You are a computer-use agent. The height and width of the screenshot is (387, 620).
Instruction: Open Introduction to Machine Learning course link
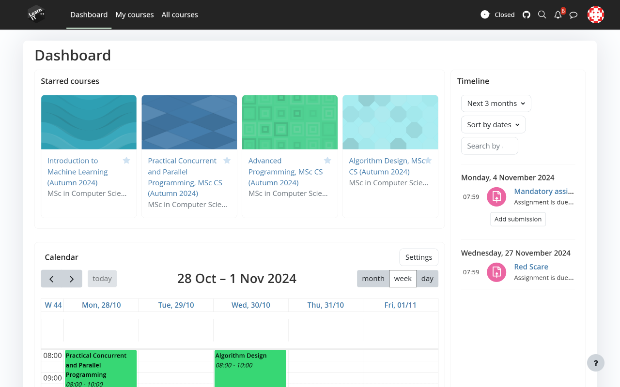tap(77, 172)
